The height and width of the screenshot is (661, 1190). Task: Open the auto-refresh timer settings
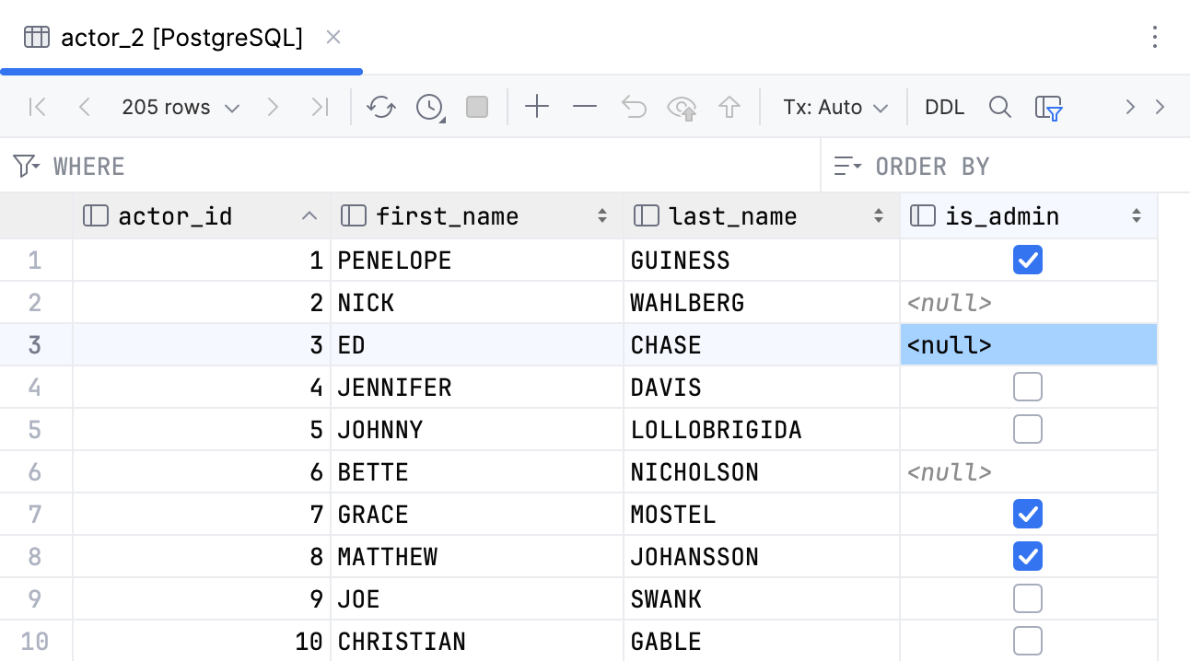point(427,107)
